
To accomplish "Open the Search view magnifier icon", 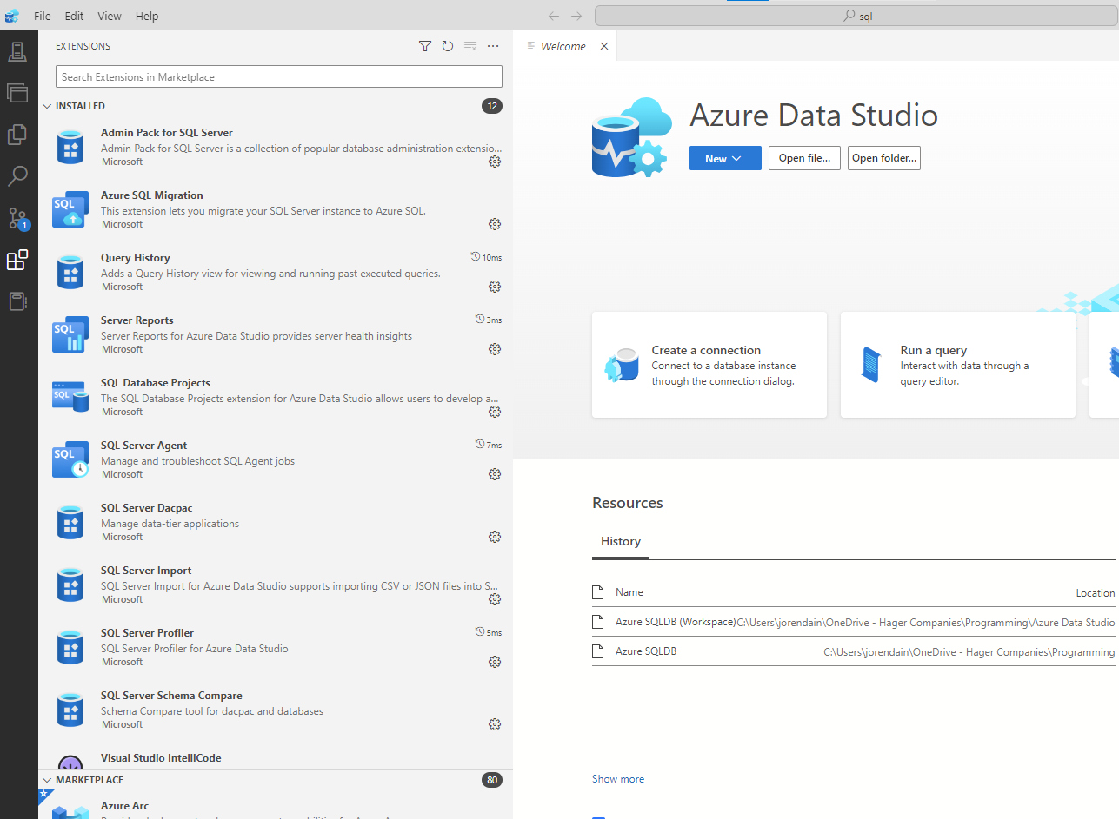I will pos(17,176).
